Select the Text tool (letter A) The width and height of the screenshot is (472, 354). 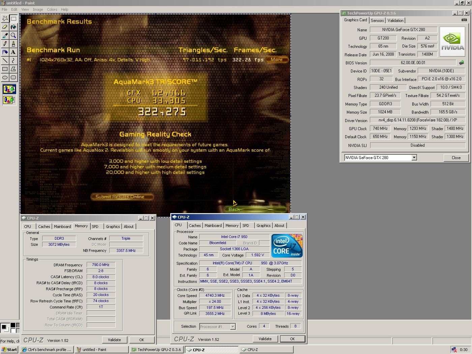click(x=13, y=52)
